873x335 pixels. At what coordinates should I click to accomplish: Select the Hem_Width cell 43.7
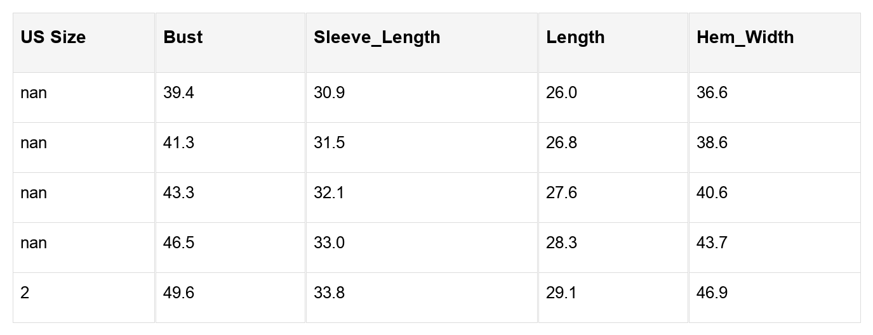[712, 243]
